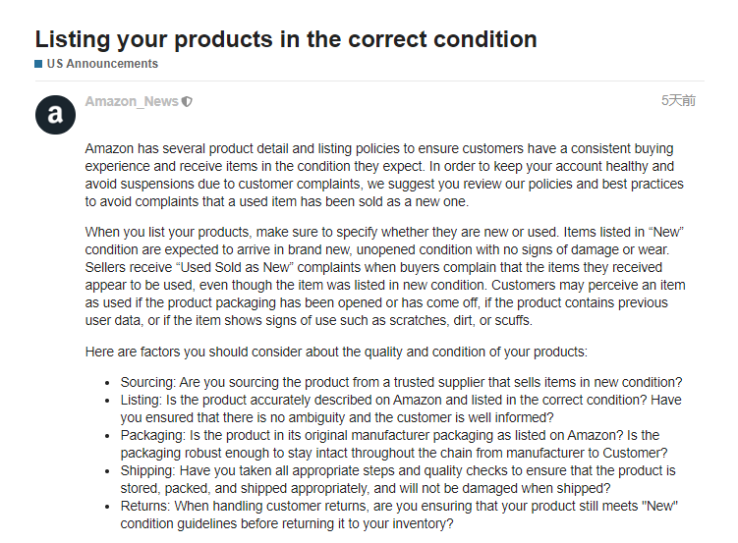The height and width of the screenshot is (543, 738).
Task: Click the 'Listing' bullet item text
Action: [401, 408]
